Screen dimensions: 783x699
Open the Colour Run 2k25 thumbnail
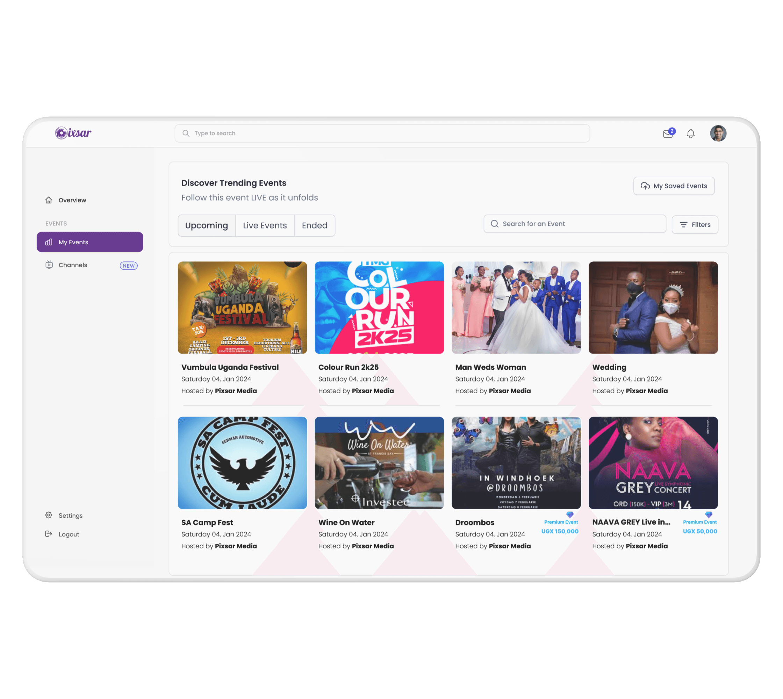[379, 307]
